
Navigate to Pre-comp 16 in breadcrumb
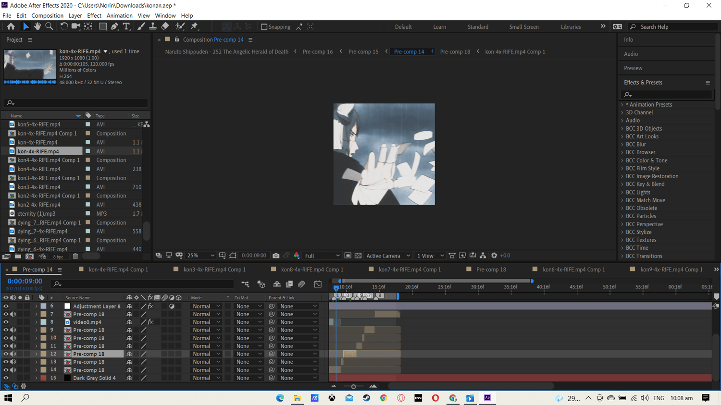(318, 51)
